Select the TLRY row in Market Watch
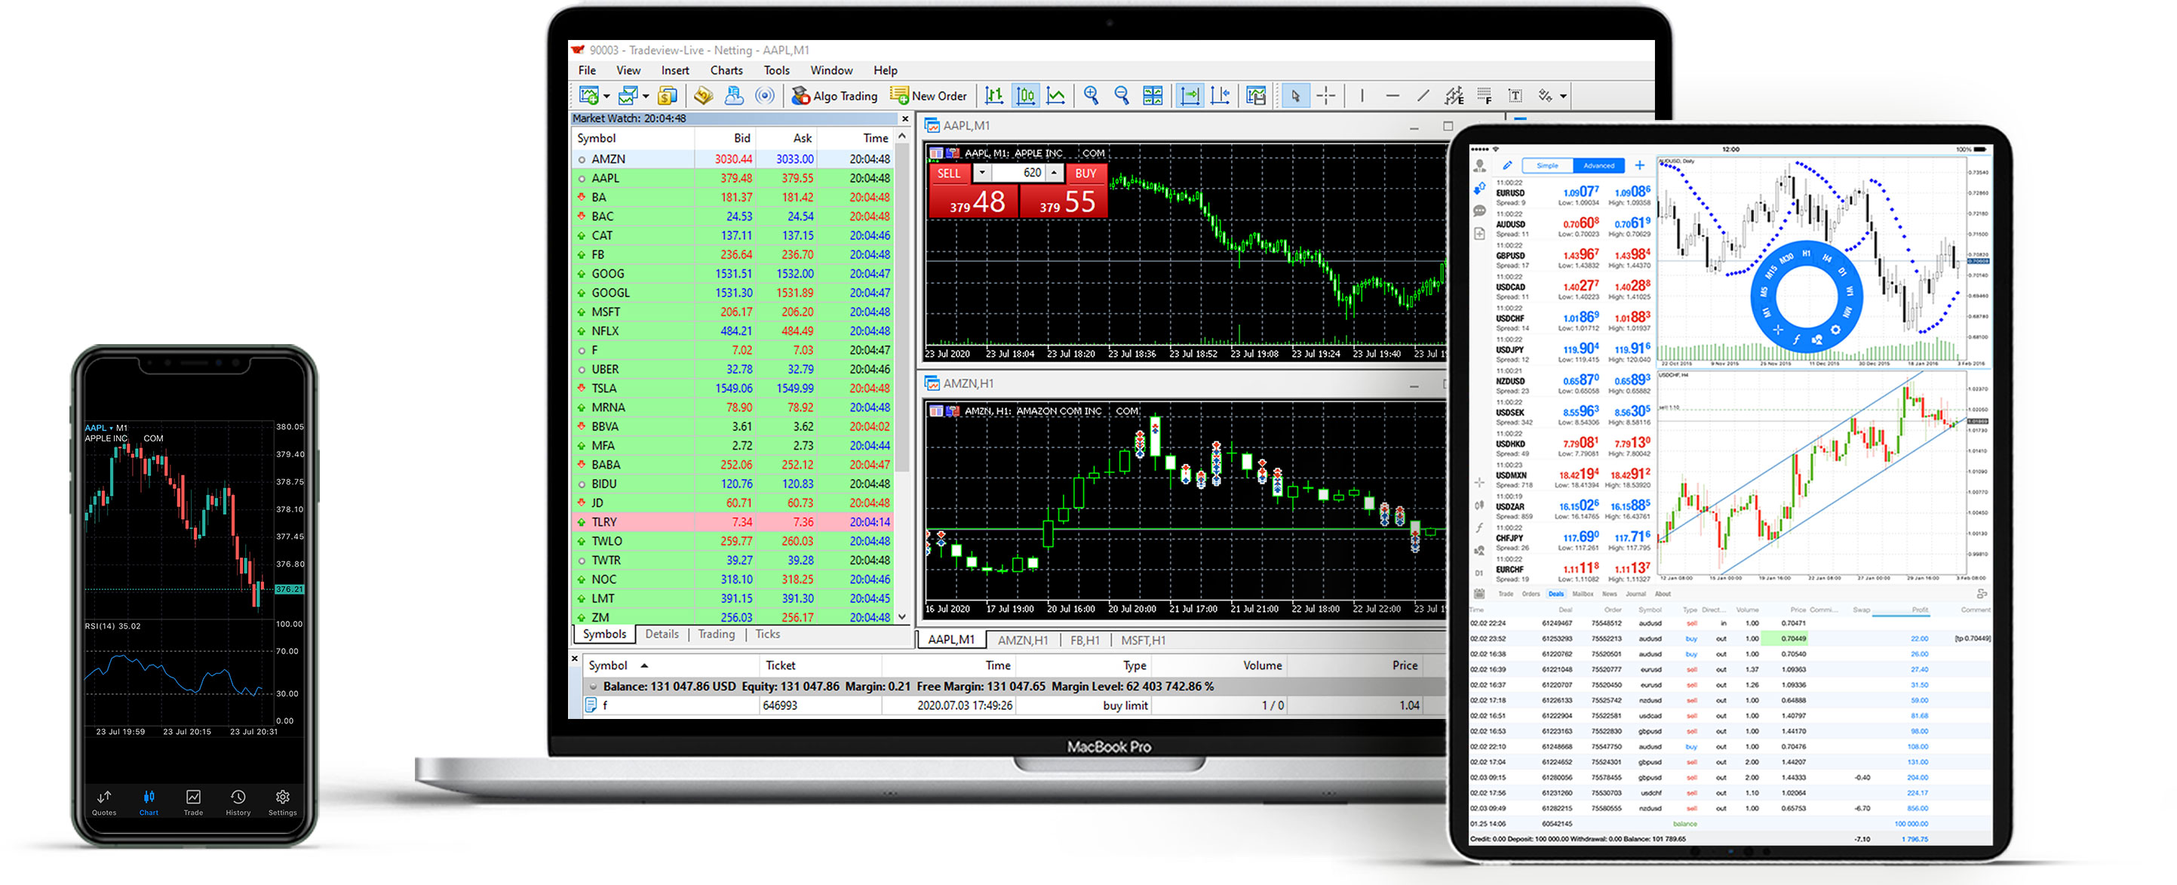 pos(732,521)
